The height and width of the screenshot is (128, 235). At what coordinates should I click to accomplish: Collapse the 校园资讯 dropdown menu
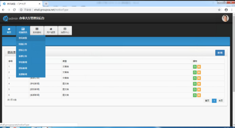pos(23,30)
